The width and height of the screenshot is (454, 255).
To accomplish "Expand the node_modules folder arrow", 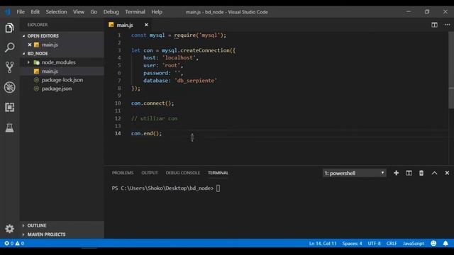I will coord(28,62).
